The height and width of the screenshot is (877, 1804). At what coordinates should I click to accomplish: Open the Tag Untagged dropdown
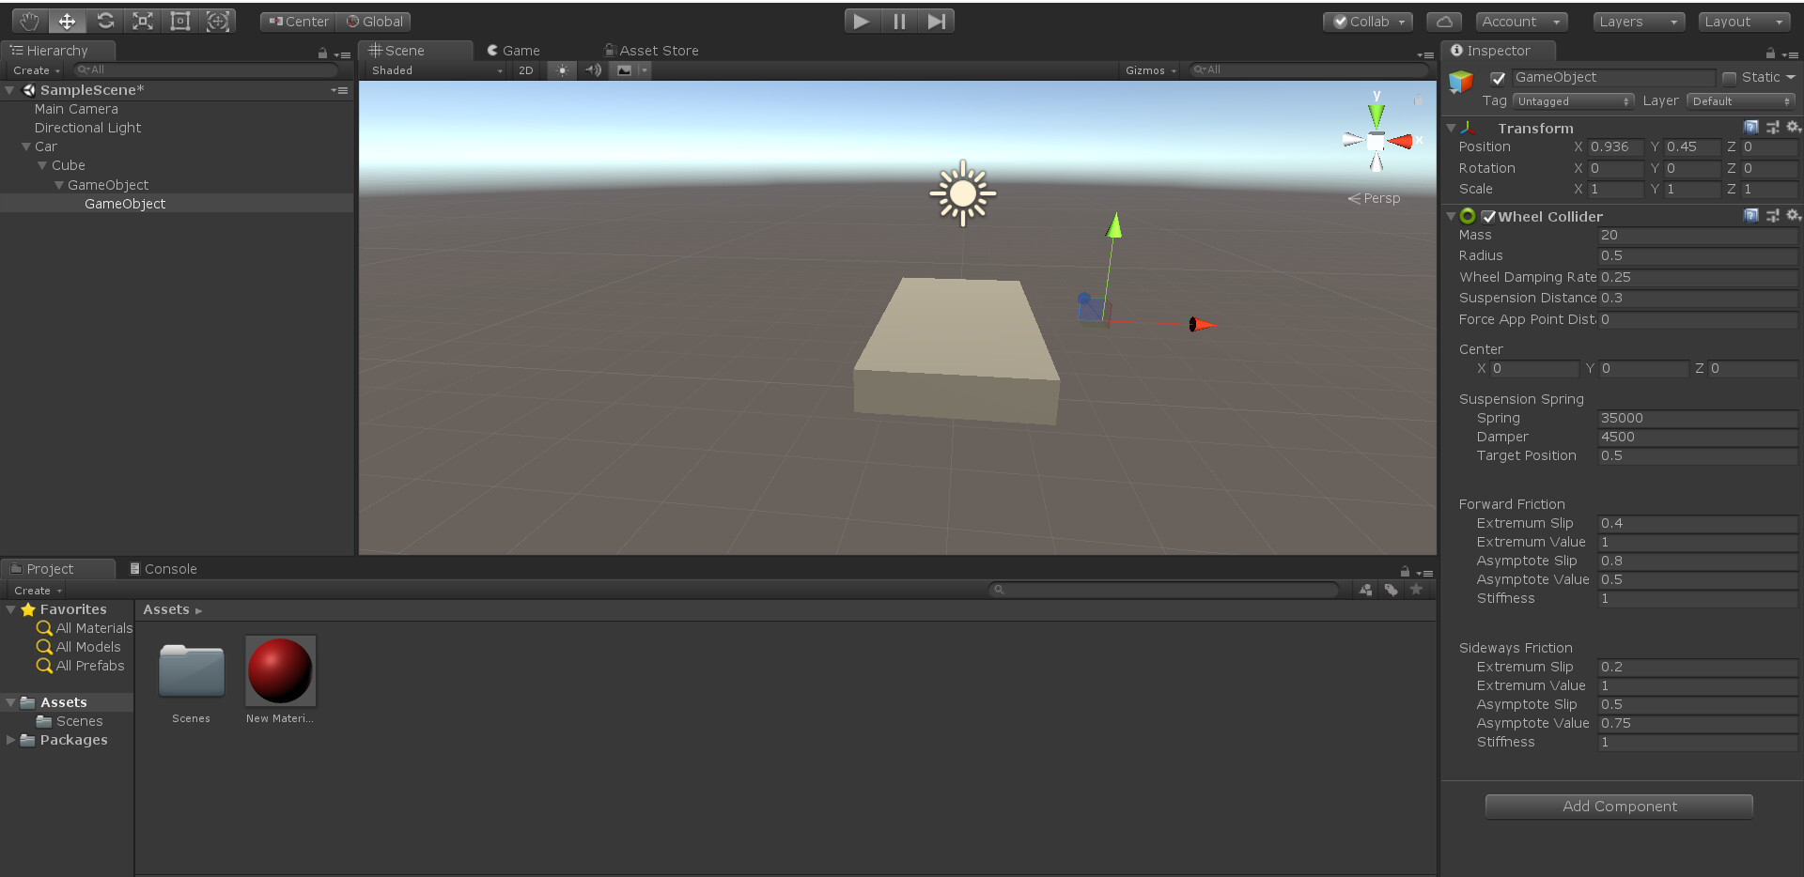(x=1574, y=101)
